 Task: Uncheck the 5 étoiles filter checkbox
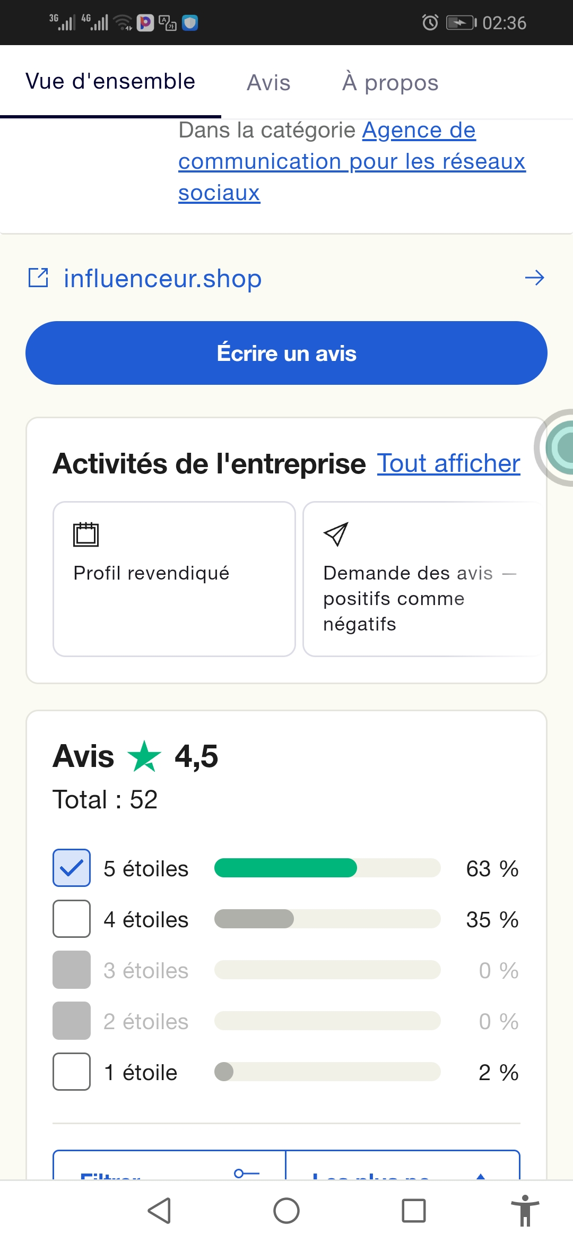click(72, 868)
